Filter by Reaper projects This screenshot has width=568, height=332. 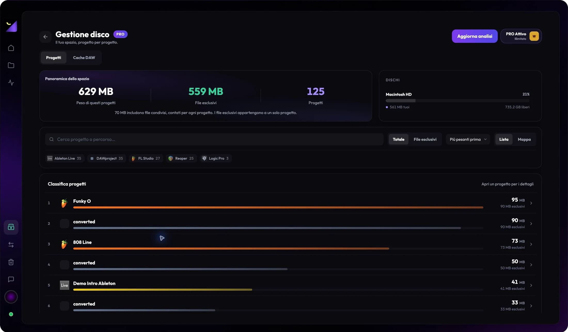point(182,158)
